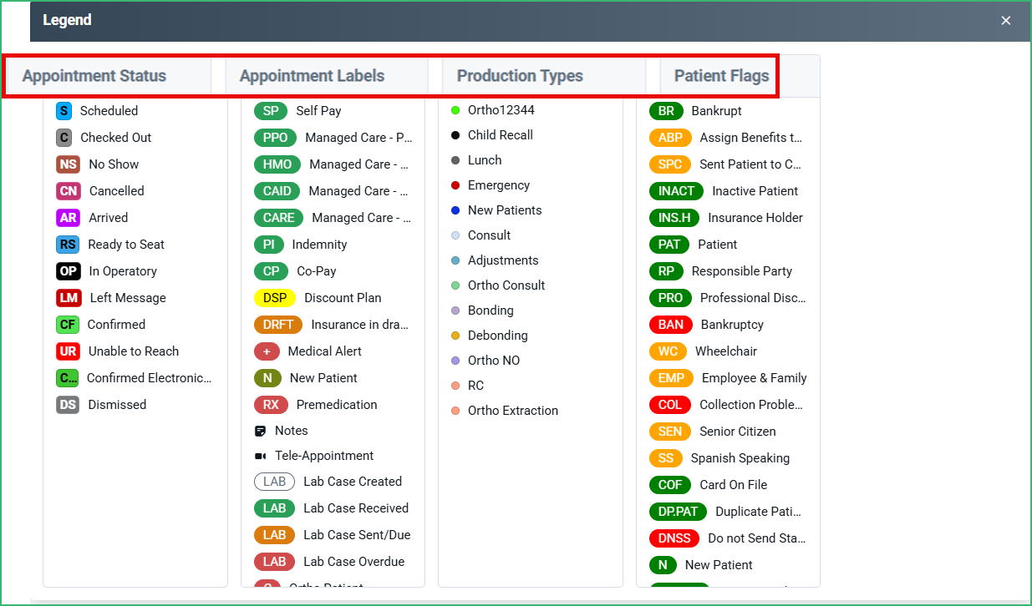Image resolution: width=1032 pixels, height=606 pixels.
Task: Select the Child Recall text
Action: [501, 135]
